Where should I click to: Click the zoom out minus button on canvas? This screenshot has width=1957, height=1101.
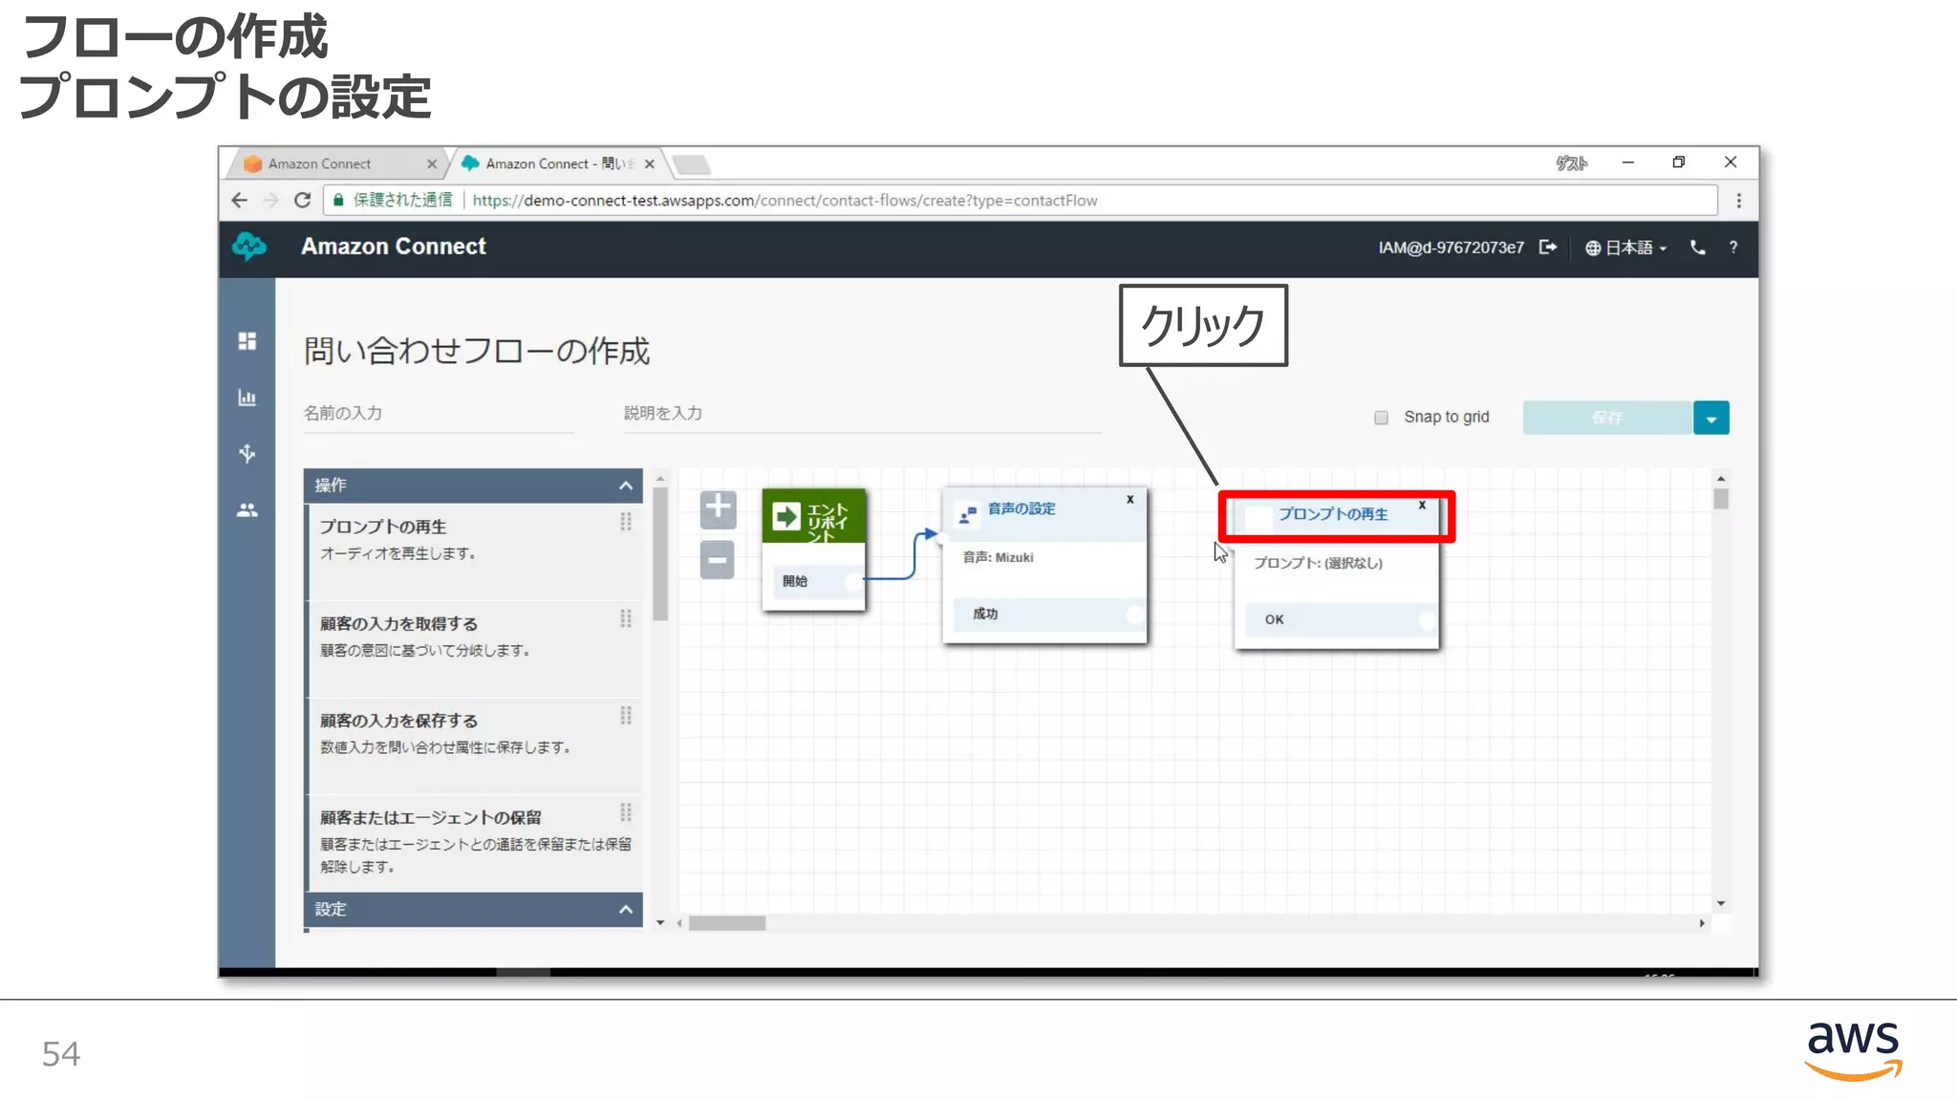coord(717,560)
